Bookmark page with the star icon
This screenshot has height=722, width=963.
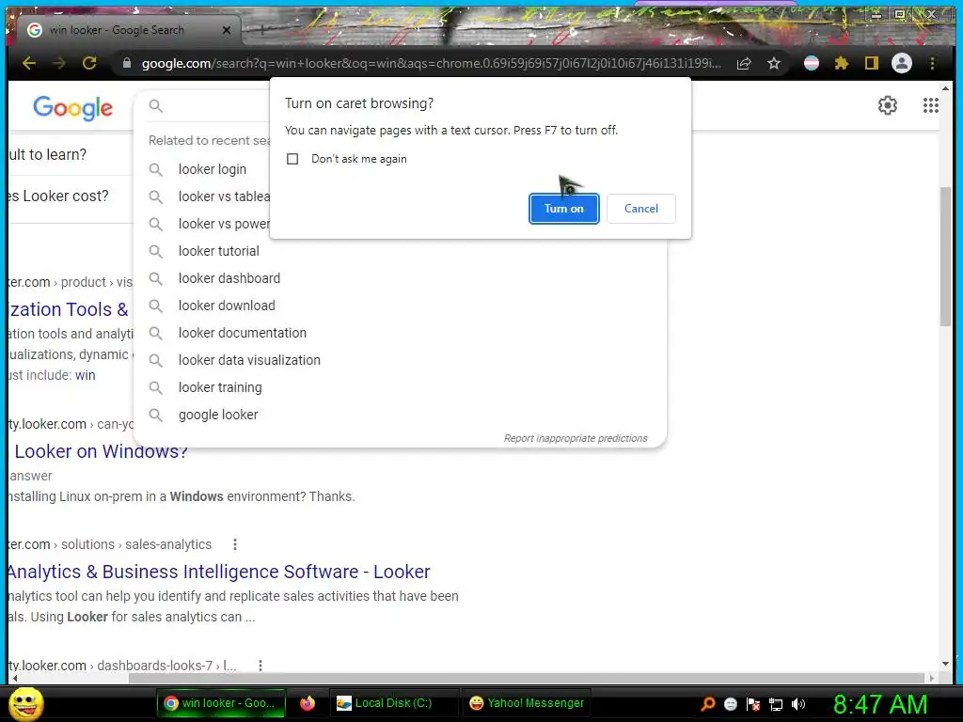[x=774, y=63]
